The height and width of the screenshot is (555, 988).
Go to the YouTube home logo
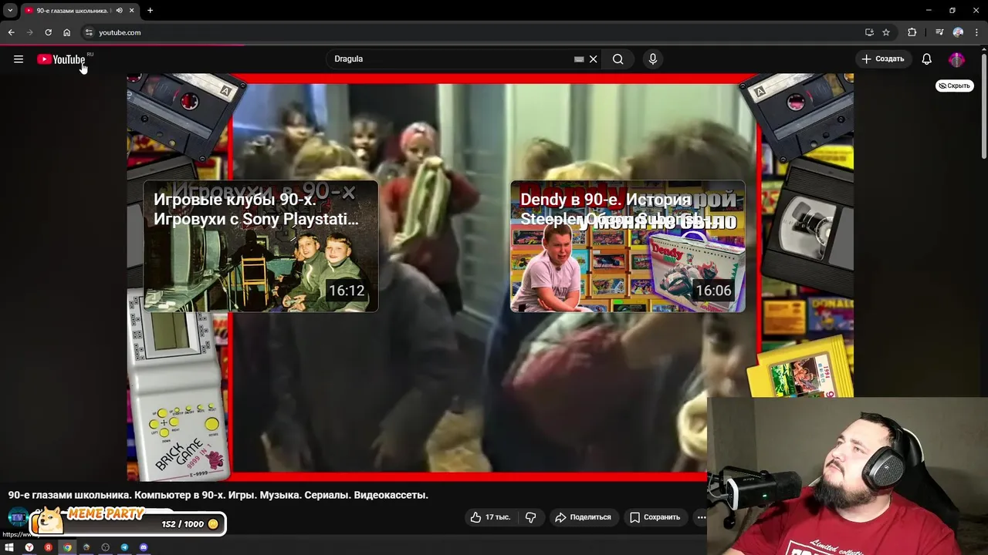(61, 59)
